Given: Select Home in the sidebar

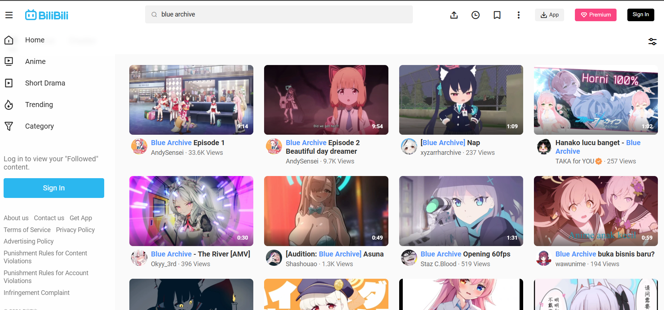Looking at the screenshot, I should pos(35,40).
